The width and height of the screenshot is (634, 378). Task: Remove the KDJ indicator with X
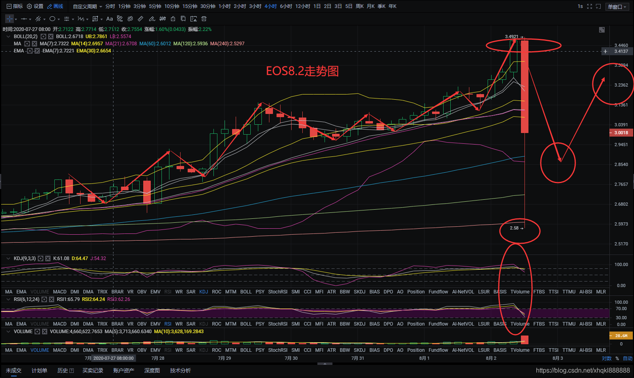coord(48,258)
